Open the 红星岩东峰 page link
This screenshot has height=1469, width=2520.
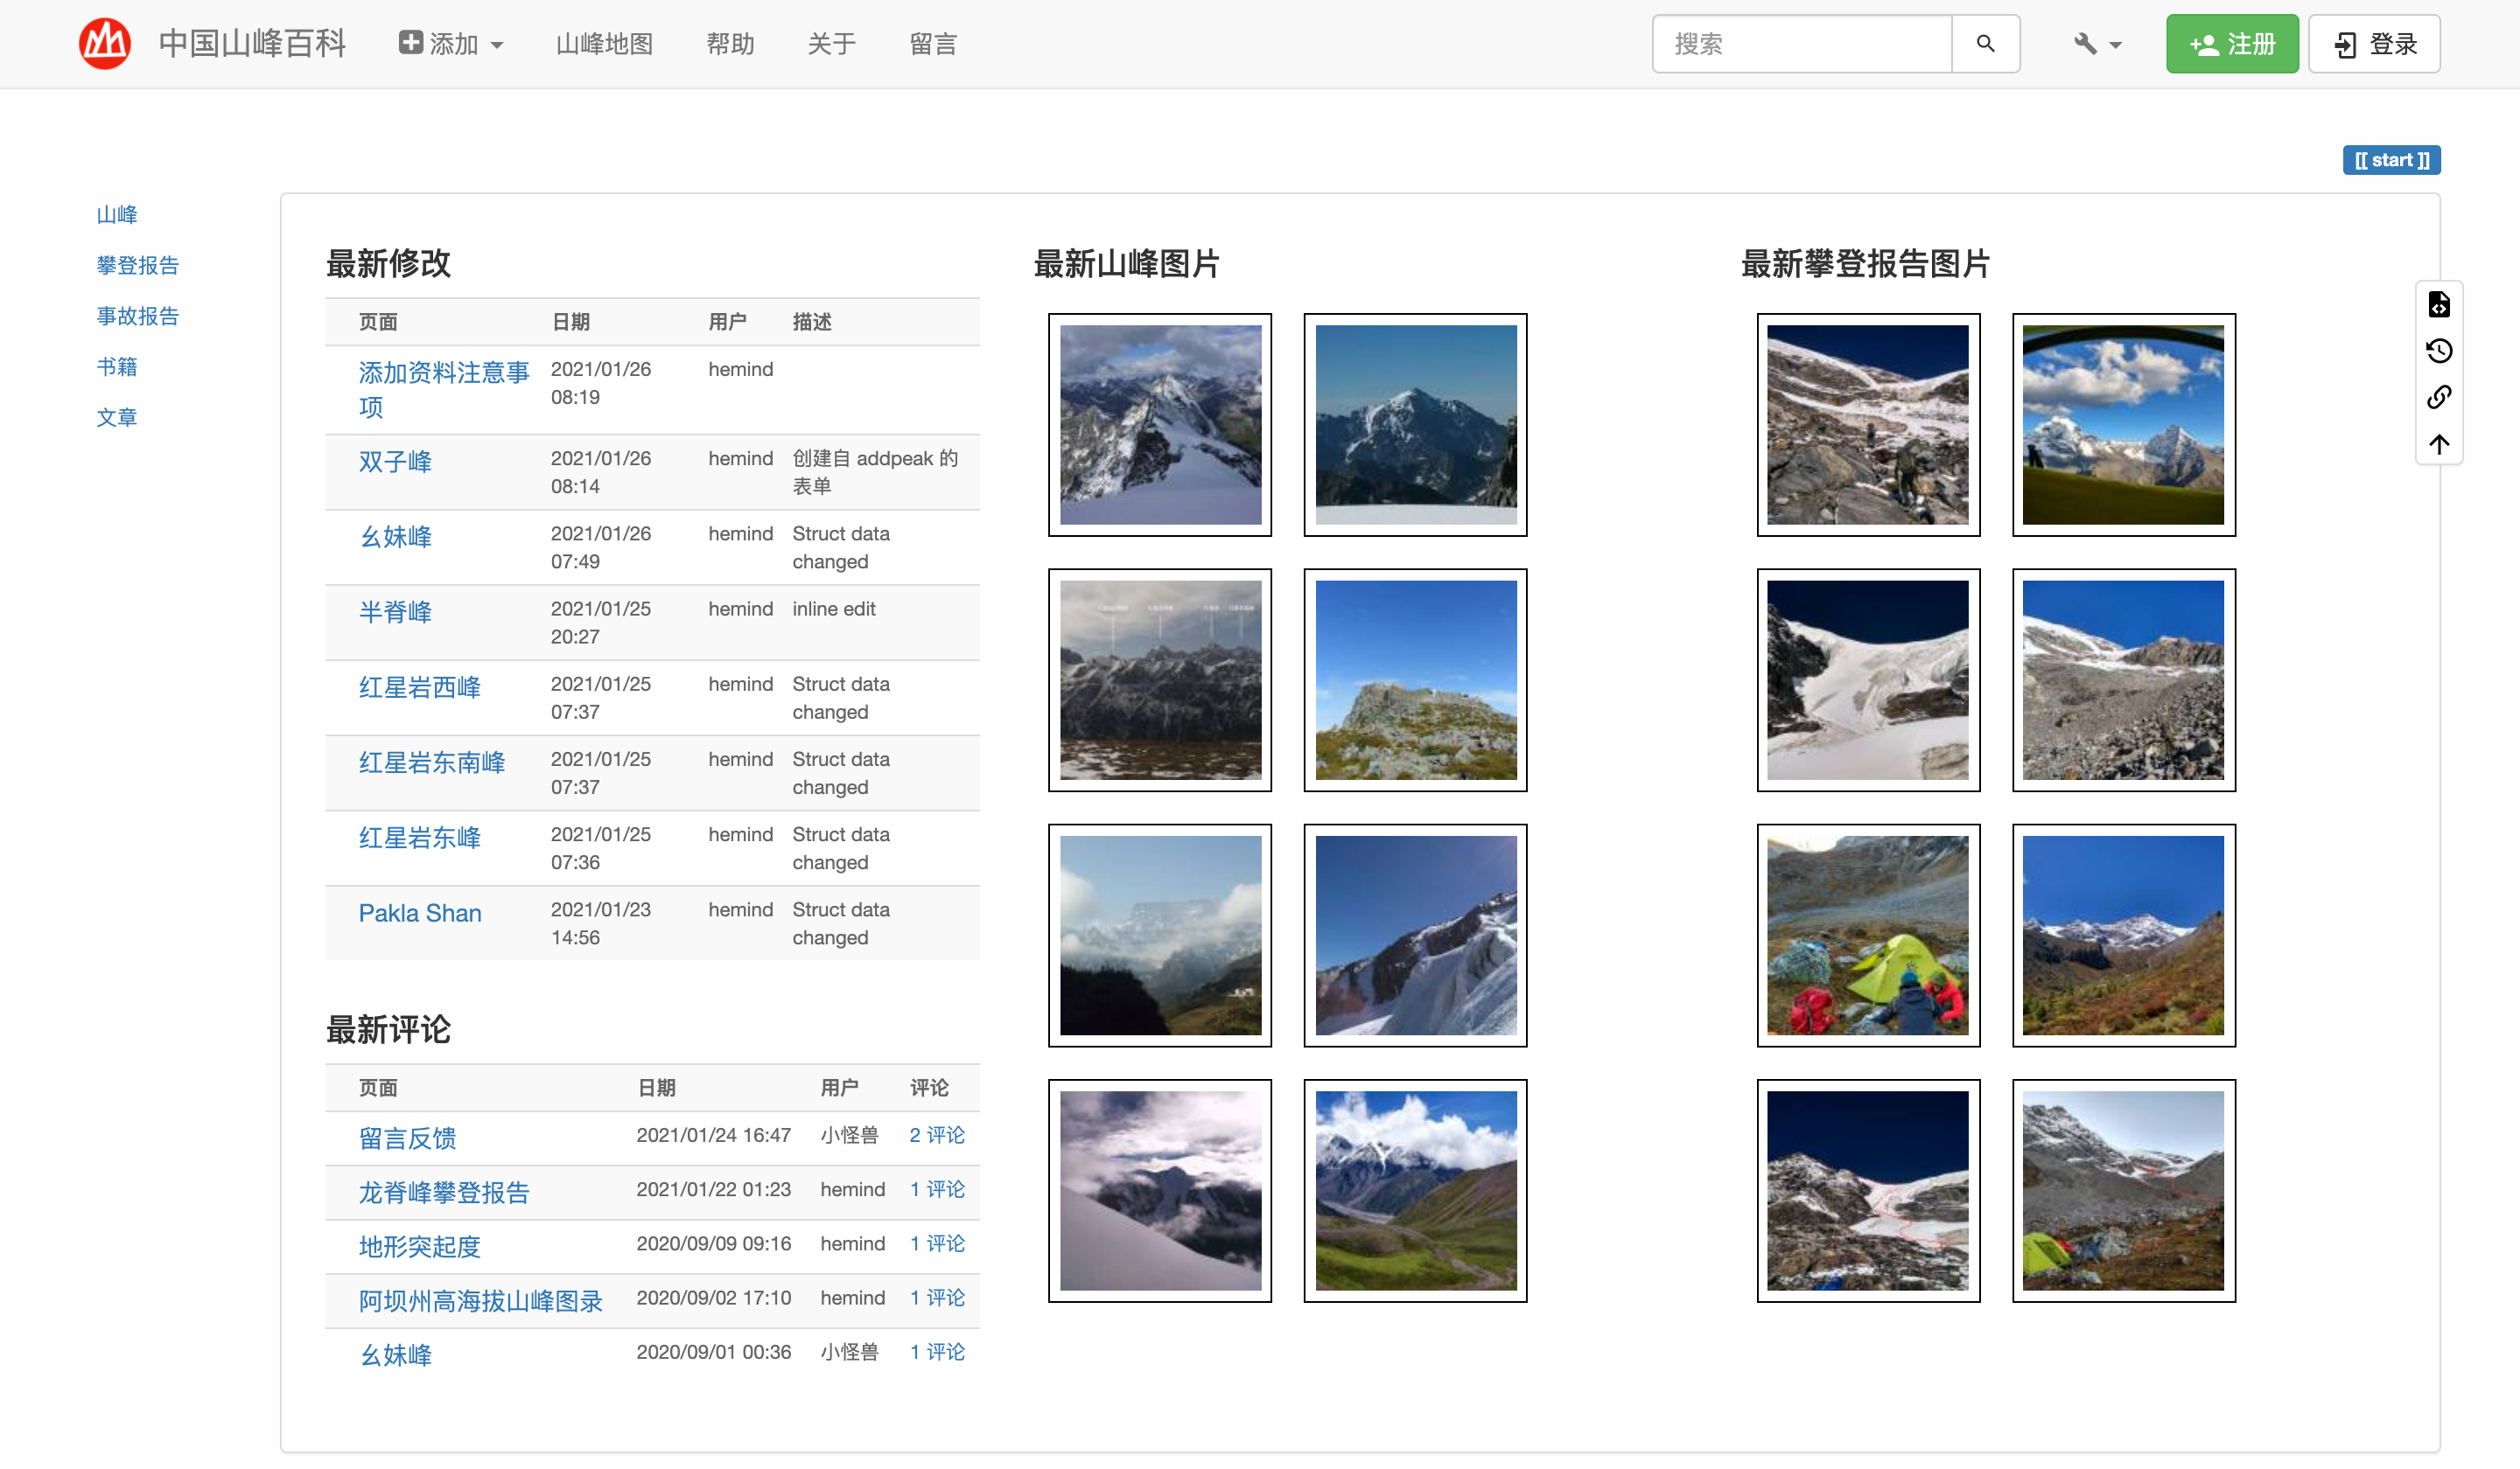point(420,838)
